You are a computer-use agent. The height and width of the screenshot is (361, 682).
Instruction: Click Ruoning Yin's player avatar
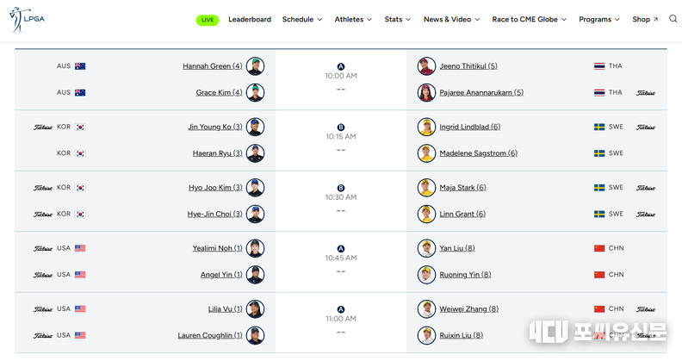426,275
